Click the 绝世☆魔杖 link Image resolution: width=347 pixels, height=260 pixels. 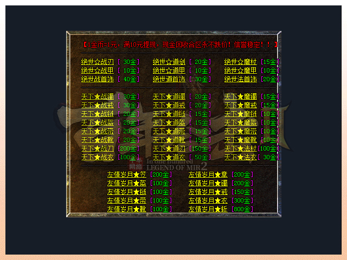click(x=241, y=62)
